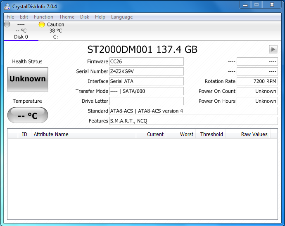Click the Rotation Rate field 7200 RPM
The image size is (285, 226).
pos(257,81)
